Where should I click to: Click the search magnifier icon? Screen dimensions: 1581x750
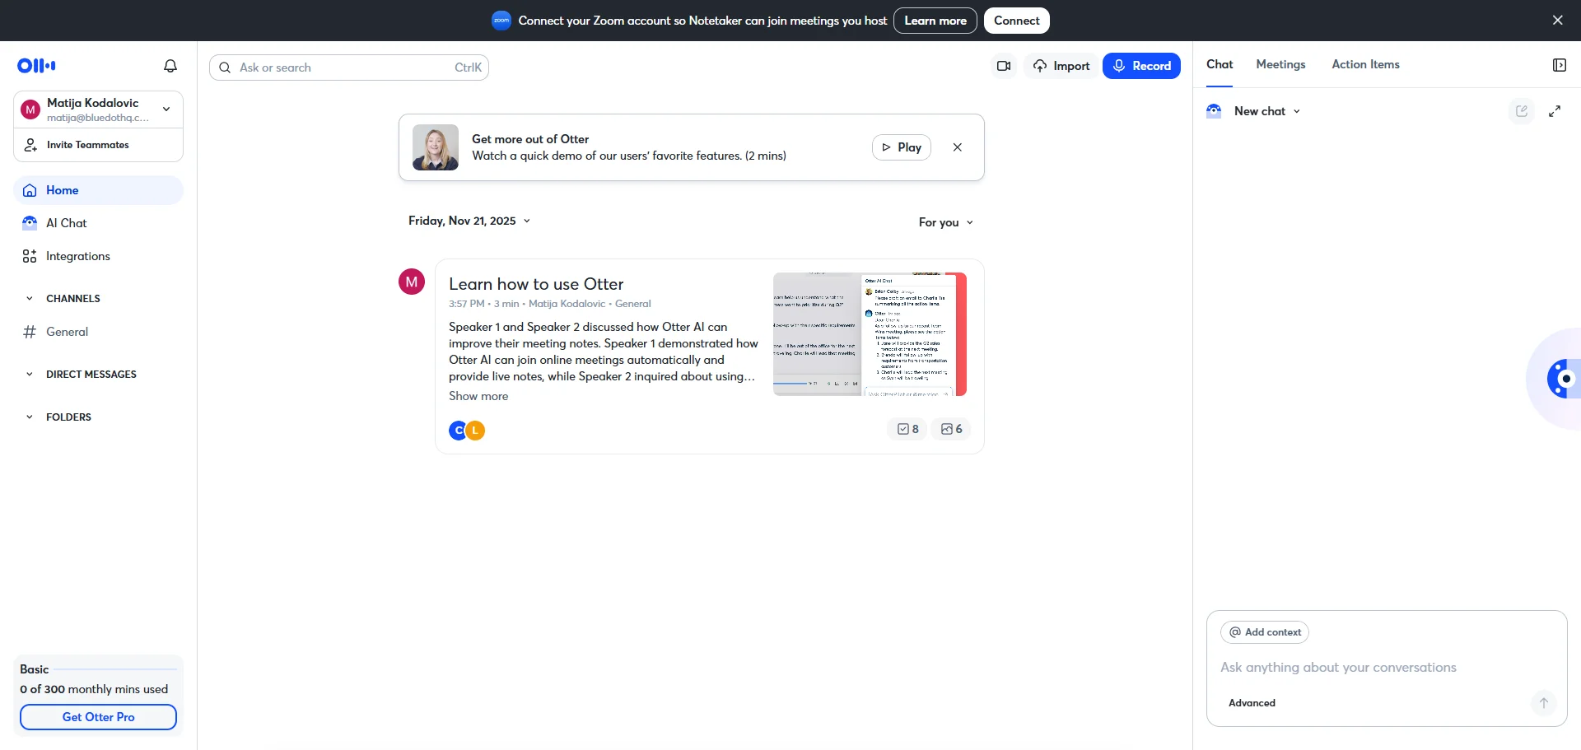pos(225,68)
